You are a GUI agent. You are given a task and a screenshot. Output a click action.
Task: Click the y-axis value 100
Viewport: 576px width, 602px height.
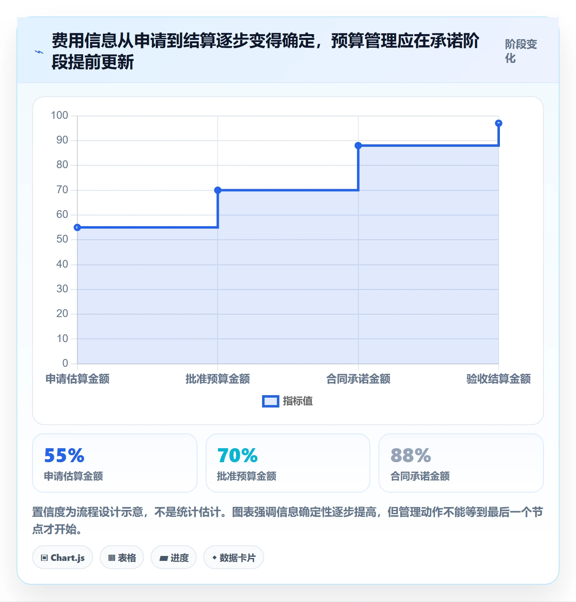click(59, 116)
